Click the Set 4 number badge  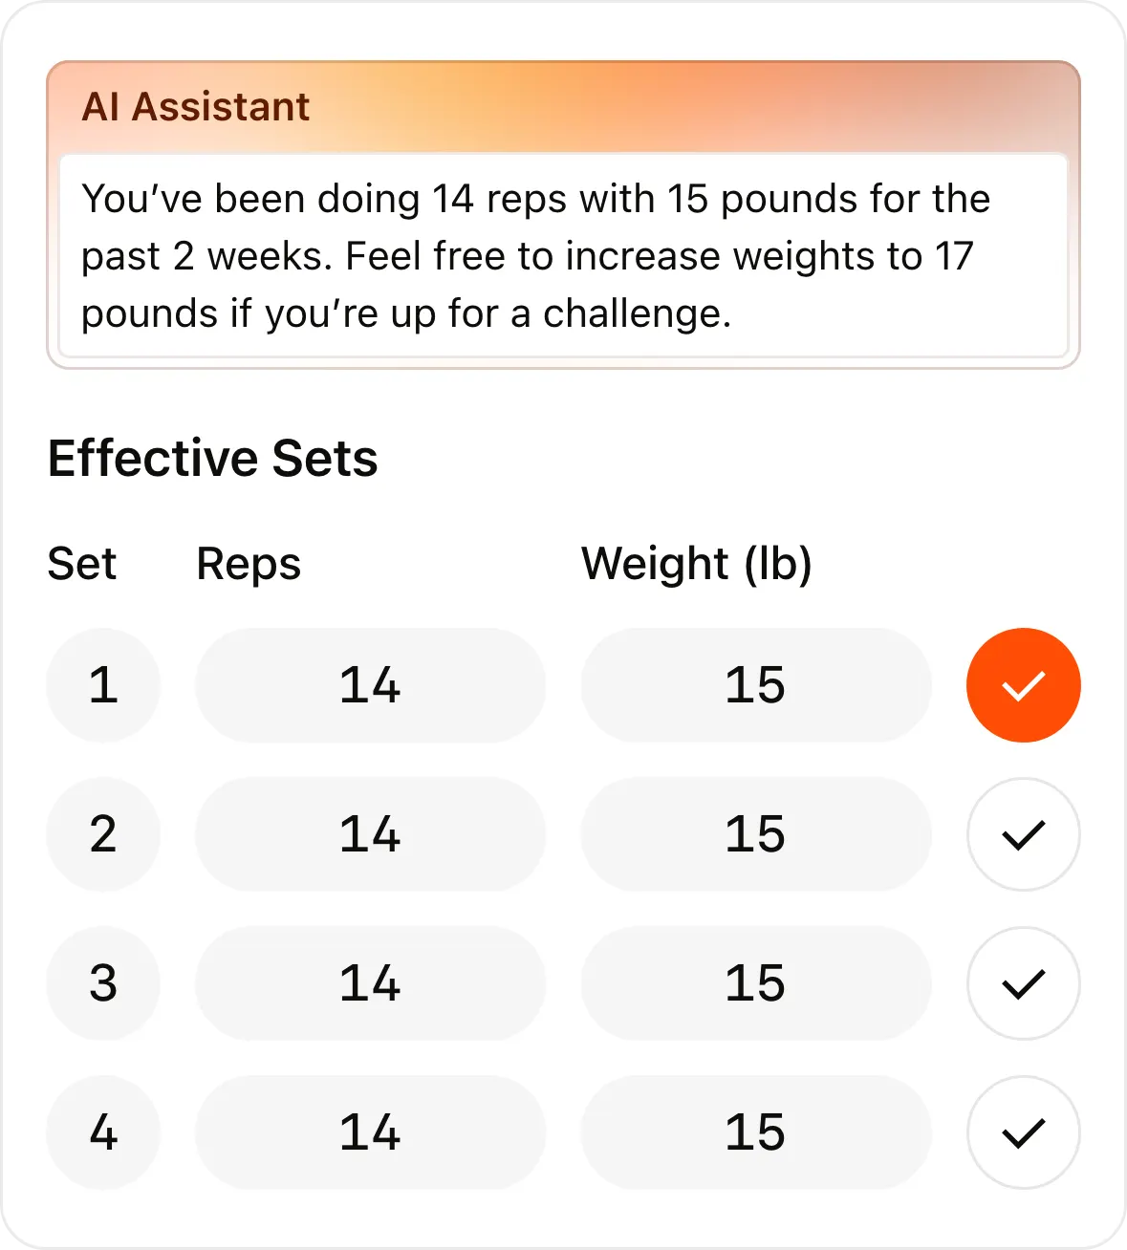103,1132
